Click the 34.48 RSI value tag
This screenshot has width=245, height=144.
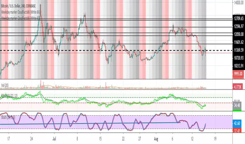click(237, 106)
